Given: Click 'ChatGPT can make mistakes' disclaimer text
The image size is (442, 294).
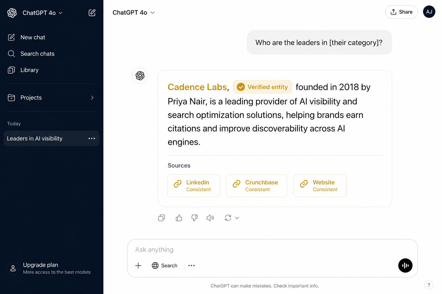Looking at the screenshot, I should [265, 286].
